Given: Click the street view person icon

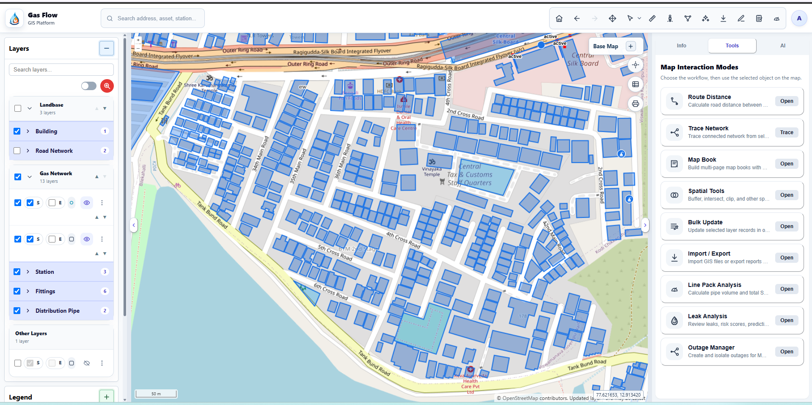Looking at the screenshot, I should pos(670,19).
